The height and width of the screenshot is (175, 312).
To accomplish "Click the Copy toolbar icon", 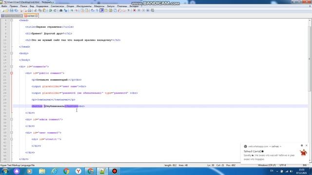I will coord(40,10).
